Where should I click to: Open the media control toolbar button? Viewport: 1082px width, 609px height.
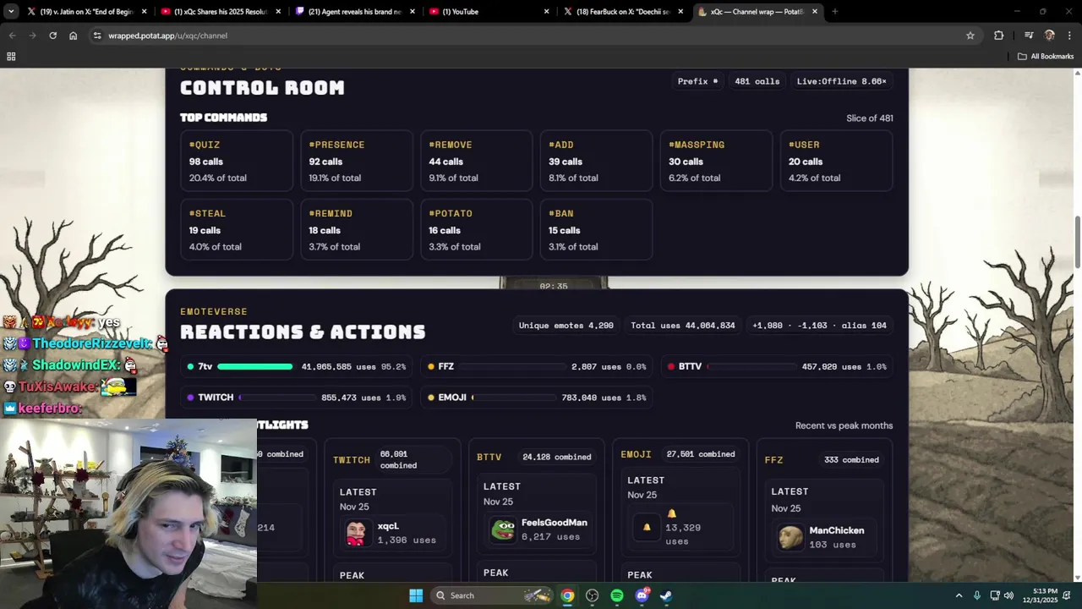[x=1029, y=36]
